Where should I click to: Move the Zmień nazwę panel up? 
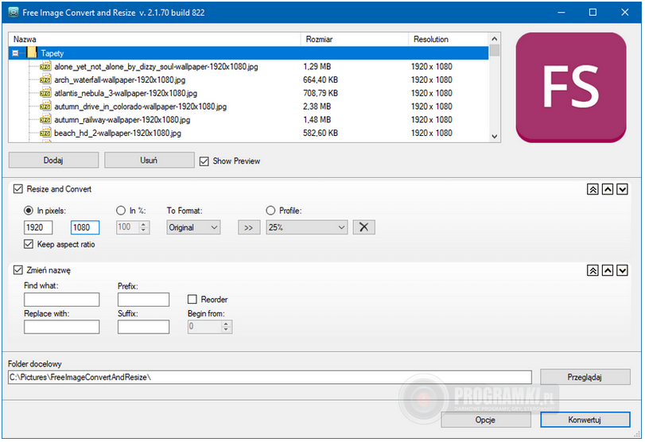pos(608,270)
